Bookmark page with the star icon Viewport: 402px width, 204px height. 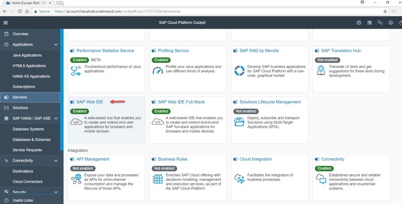[386, 10]
